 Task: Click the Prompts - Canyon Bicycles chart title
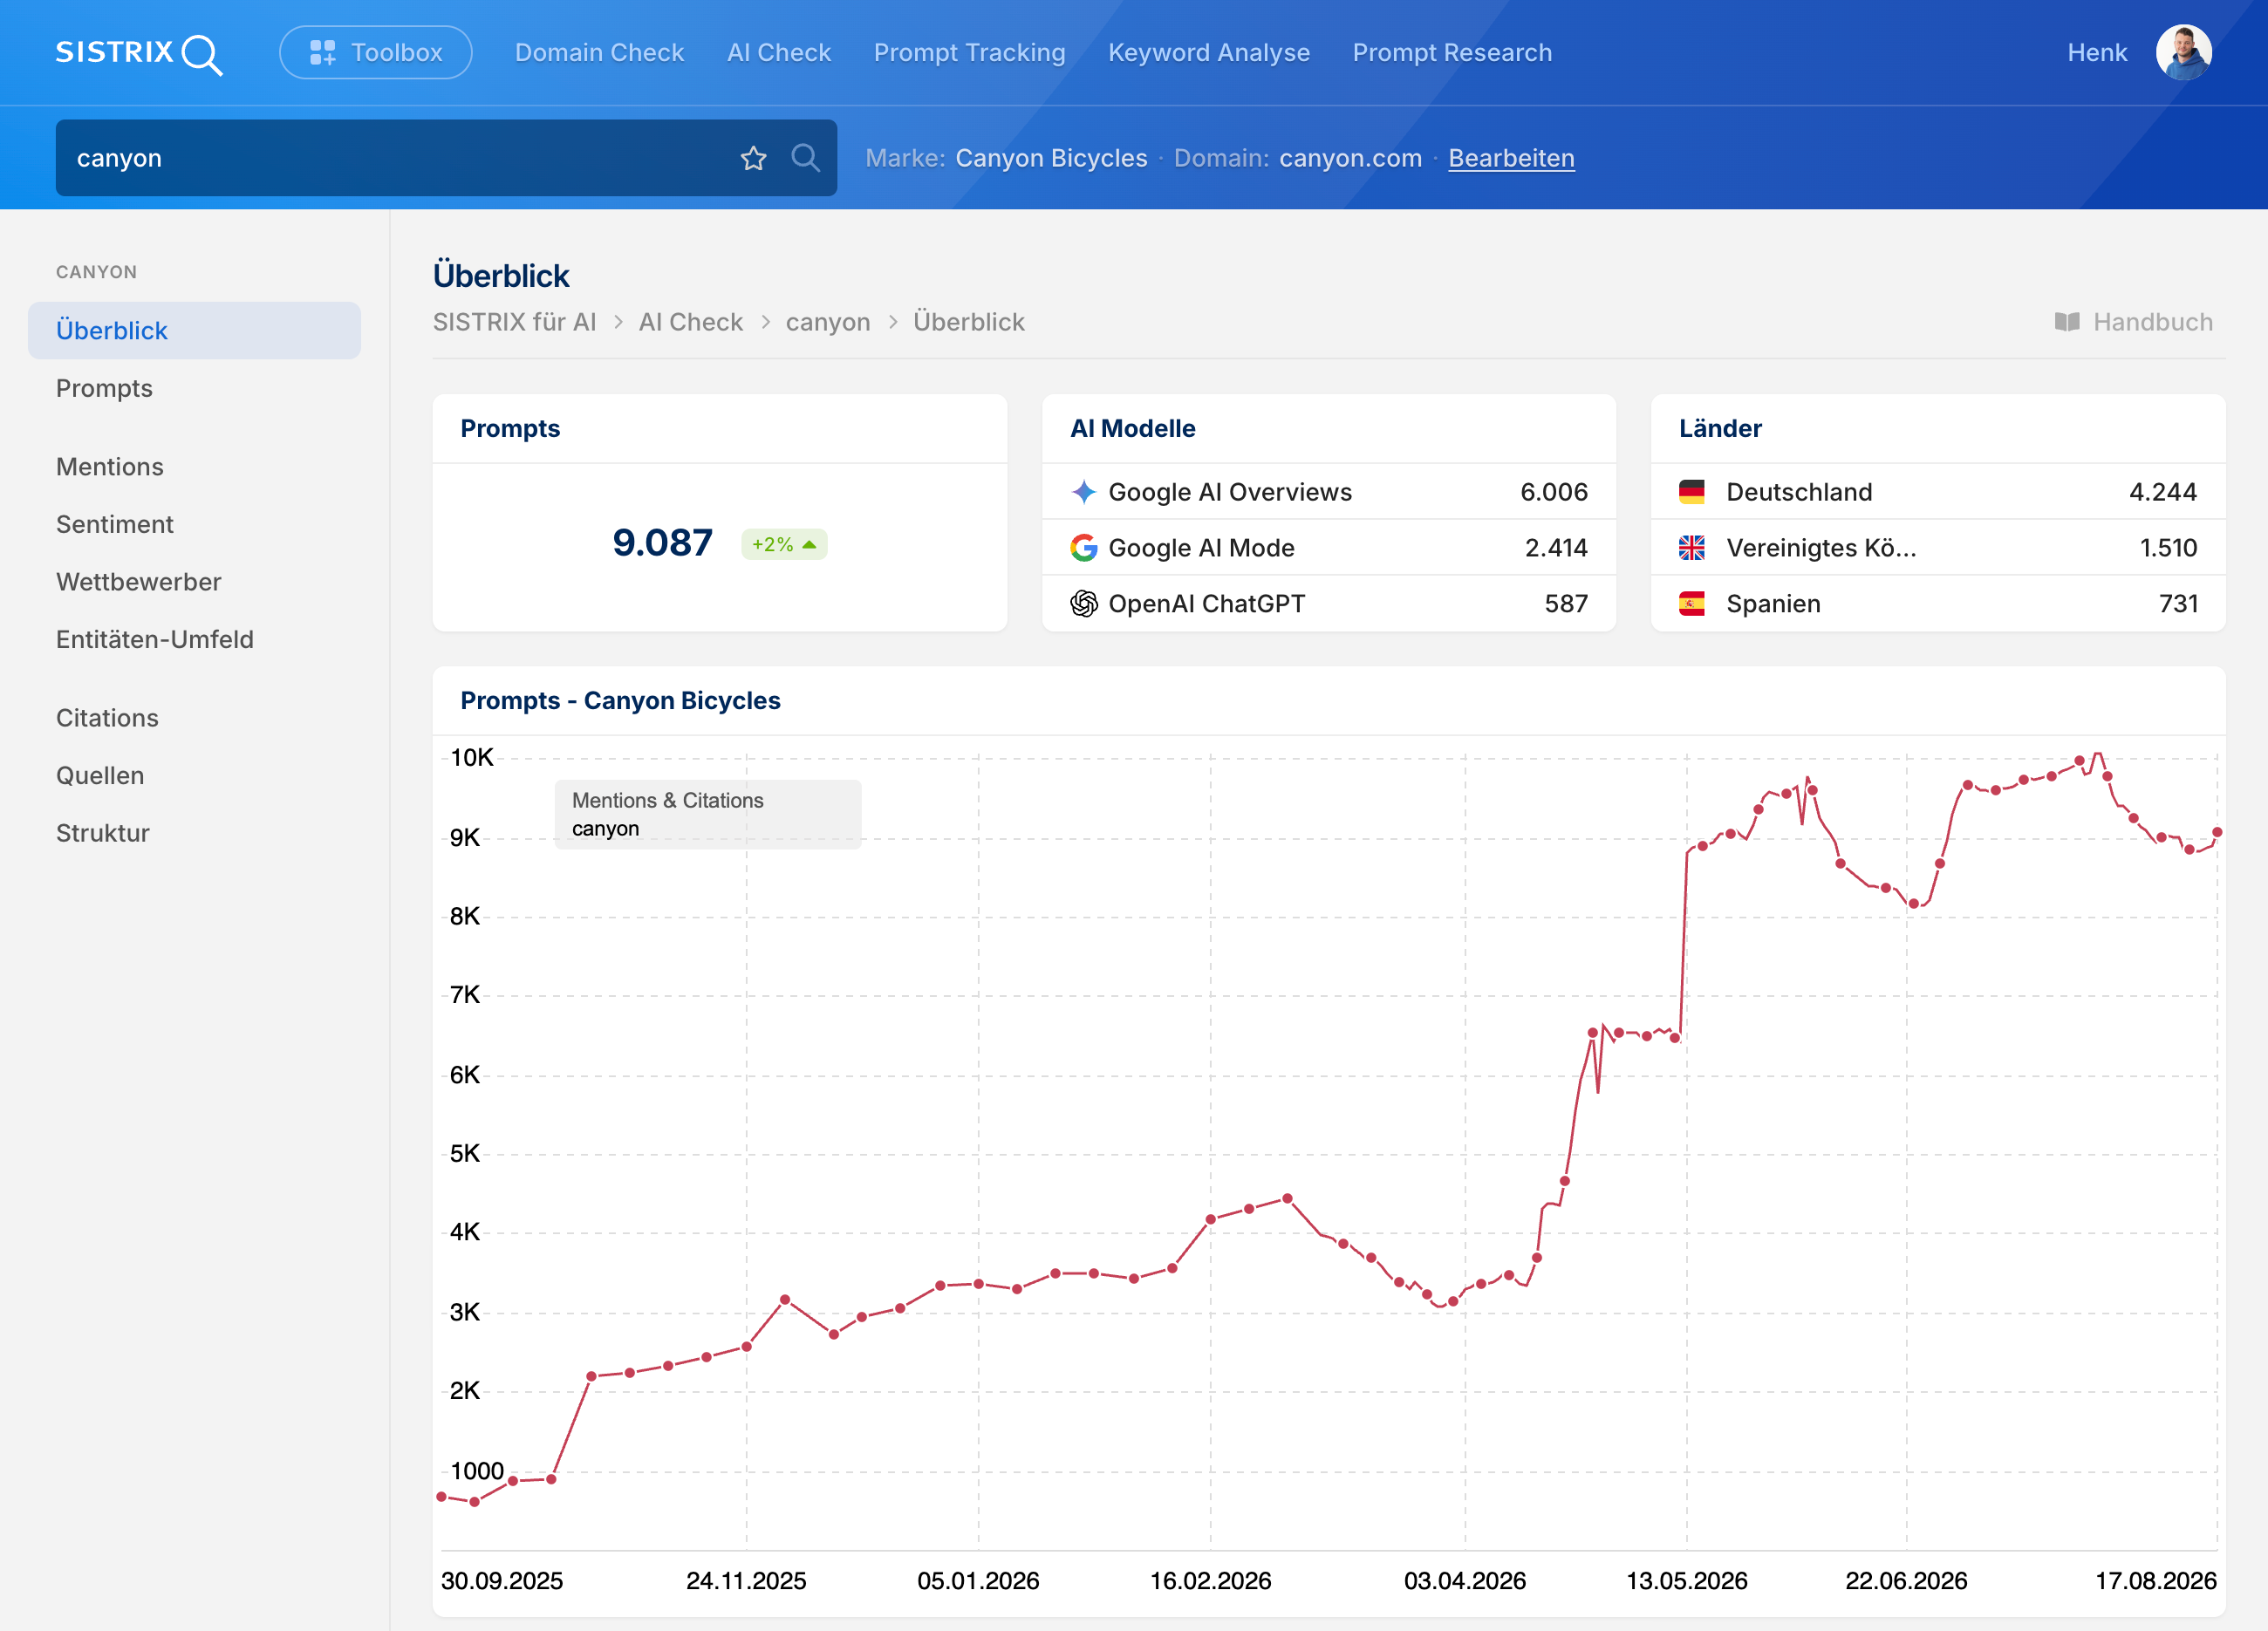click(620, 701)
